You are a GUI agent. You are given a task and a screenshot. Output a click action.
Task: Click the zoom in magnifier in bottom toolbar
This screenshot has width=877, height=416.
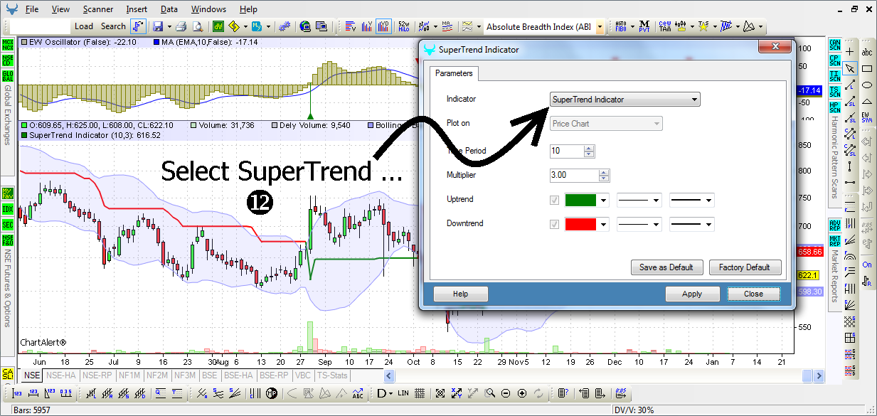522,393
